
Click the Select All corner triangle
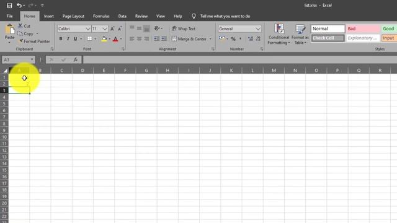5,71
